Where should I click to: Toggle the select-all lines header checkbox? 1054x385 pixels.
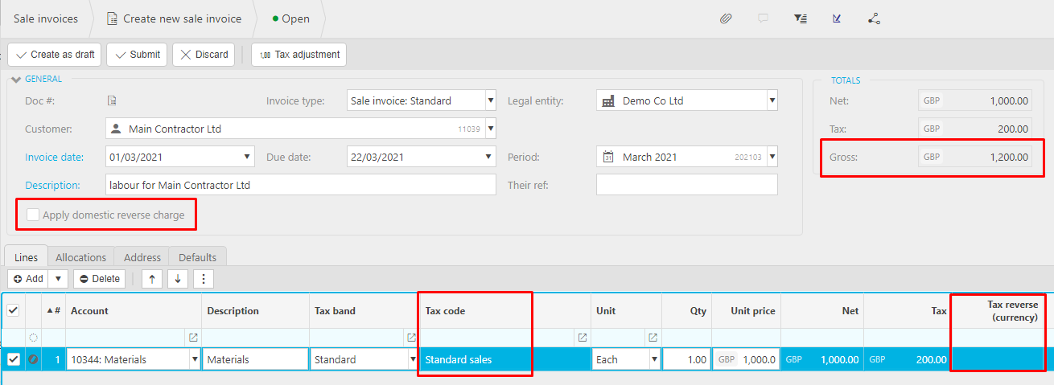click(x=14, y=311)
